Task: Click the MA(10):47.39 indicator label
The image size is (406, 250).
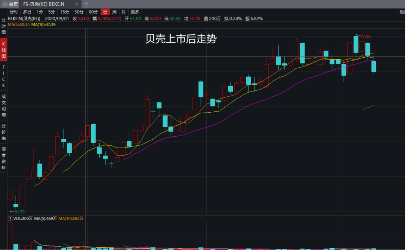Action: coord(43,24)
